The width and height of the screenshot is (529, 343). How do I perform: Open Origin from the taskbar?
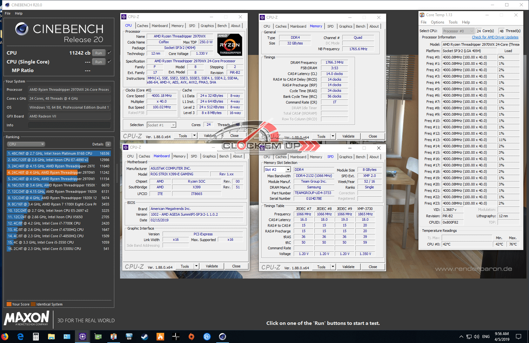(x=191, y=336)
